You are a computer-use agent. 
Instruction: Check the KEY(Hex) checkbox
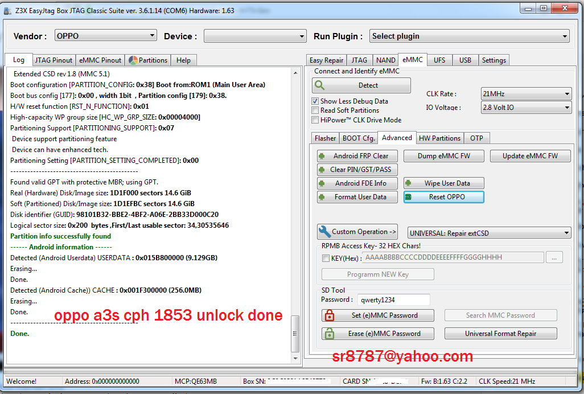(326, 258)
